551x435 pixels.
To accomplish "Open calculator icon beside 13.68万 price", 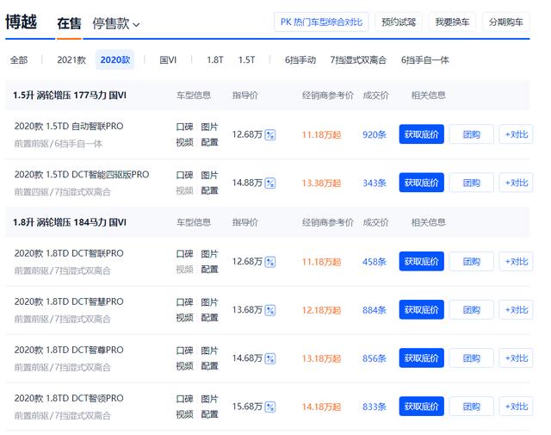I will click(269, 310).
